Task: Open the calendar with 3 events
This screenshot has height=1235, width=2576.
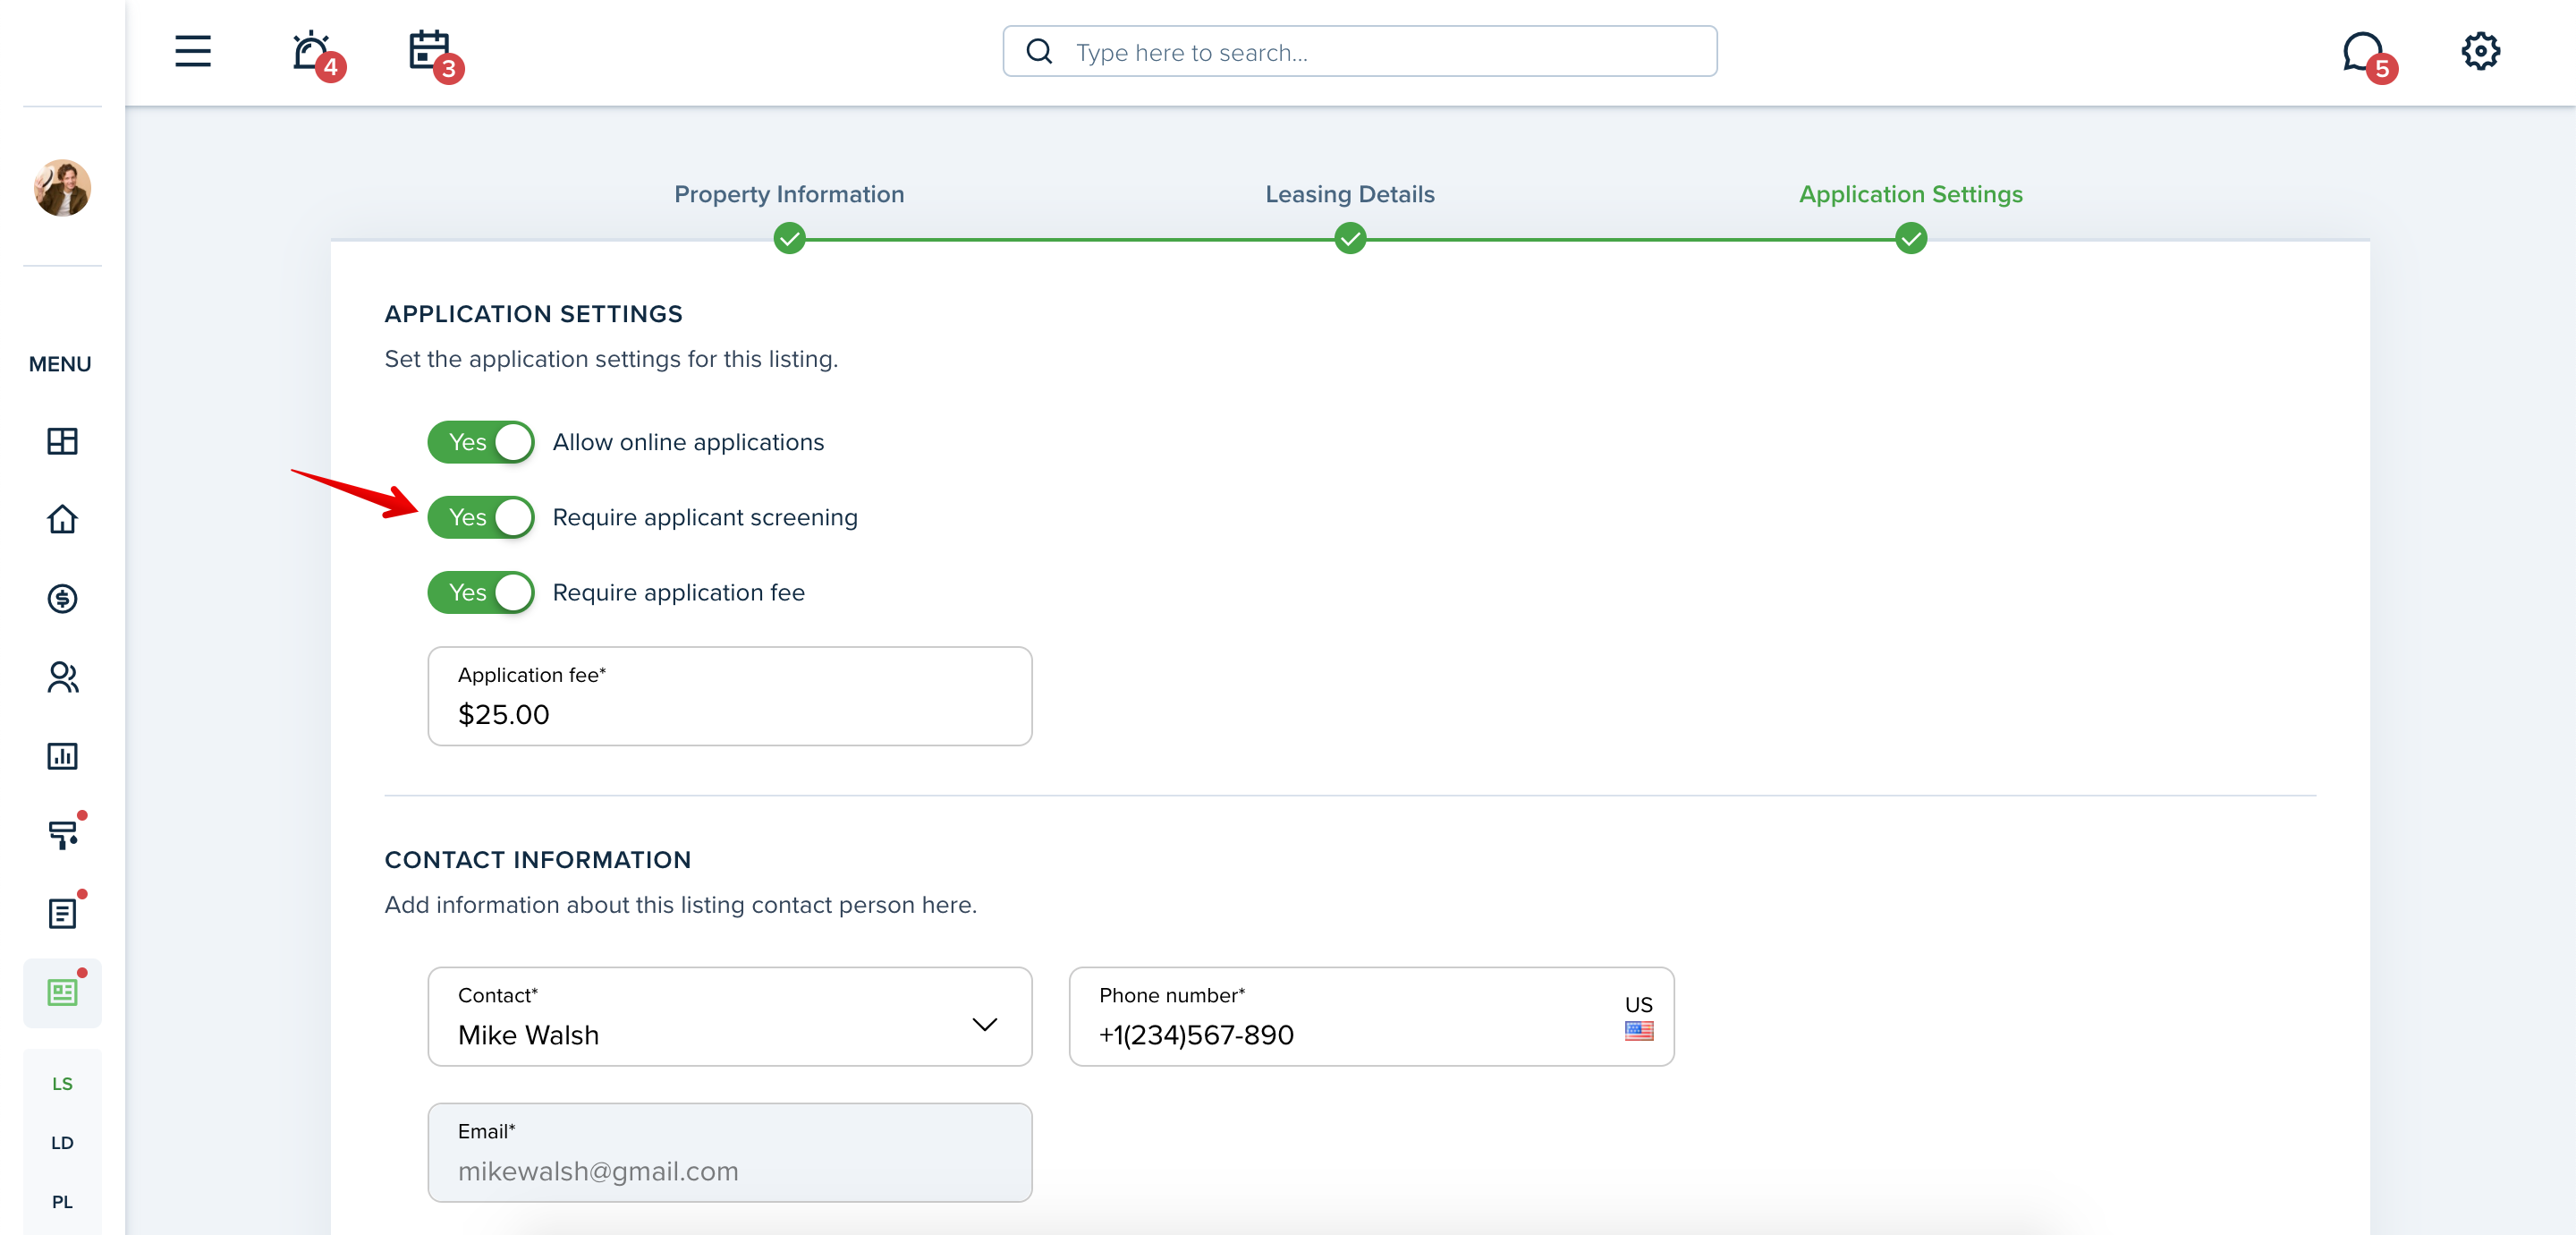Action: click(430, 51)
